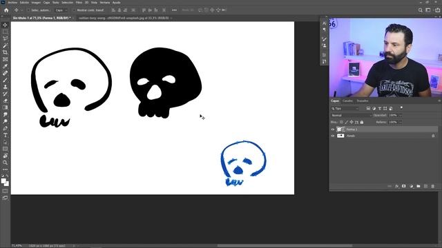
Task: Select the Lasso tool
Action: [x=5, y=39]
